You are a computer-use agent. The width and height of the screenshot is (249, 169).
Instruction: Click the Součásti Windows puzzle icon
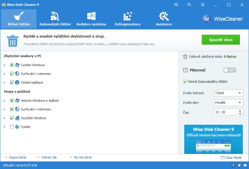point(17,118)
